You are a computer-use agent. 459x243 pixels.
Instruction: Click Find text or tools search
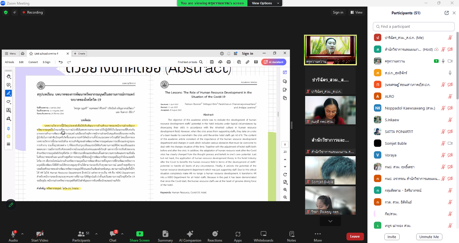point(190,62)
